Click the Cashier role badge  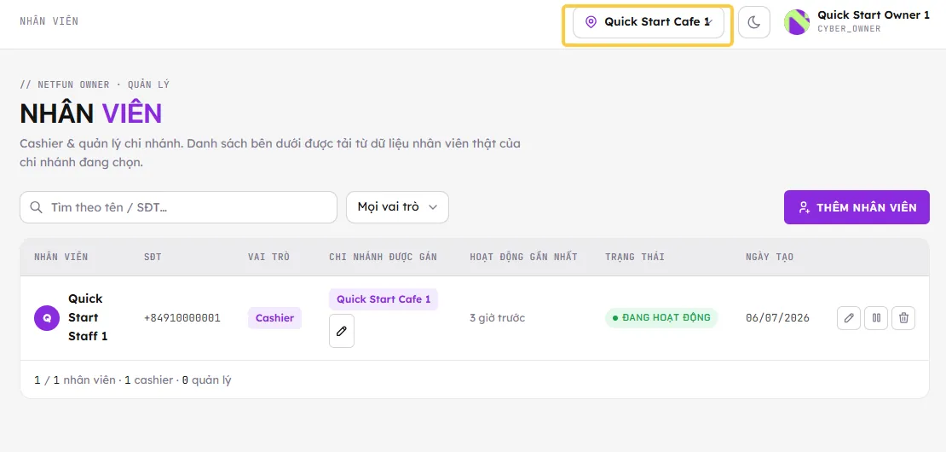pos(274,318)
